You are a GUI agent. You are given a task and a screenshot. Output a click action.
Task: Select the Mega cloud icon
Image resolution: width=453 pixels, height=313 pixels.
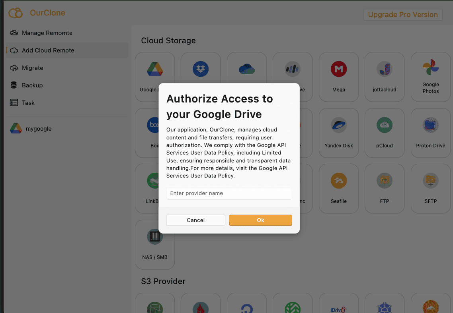click(338, 68)
